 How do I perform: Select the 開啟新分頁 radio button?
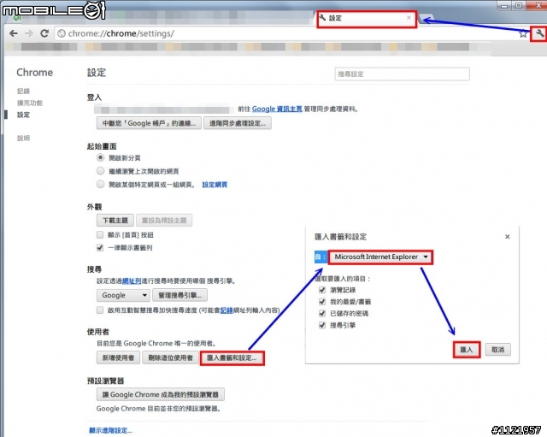click(x=101, y=157)
